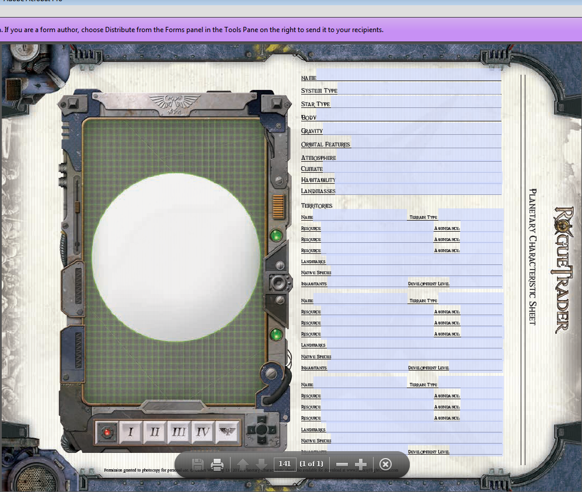Viewport: 582px width, 492px height.
Task: Select the first territory's Development Level field
Action: [476, 282]
